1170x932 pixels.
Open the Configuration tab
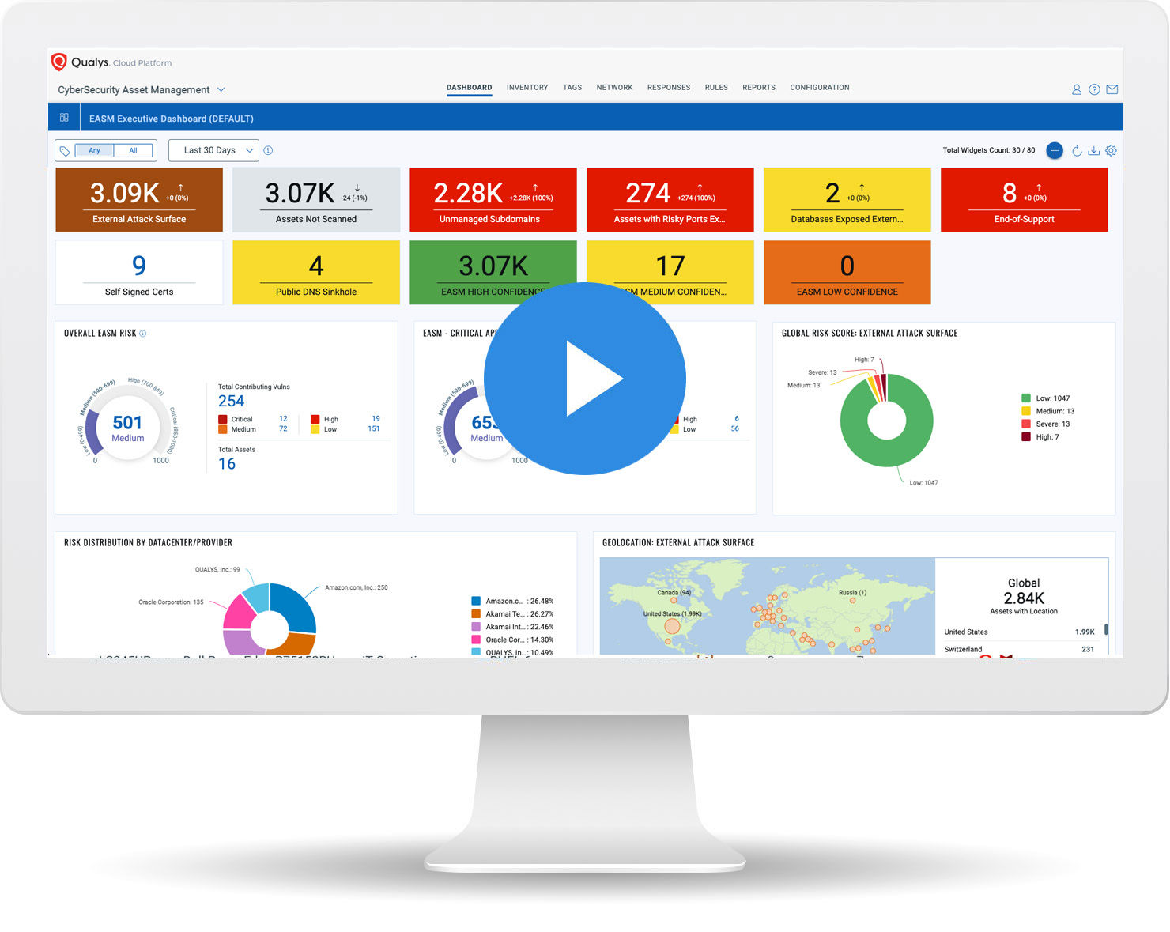(x=820, y=88)
